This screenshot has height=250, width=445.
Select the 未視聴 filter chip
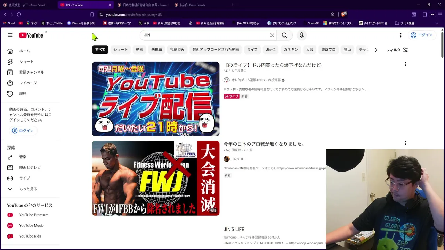pyautogui.click(x=156, y=50)
